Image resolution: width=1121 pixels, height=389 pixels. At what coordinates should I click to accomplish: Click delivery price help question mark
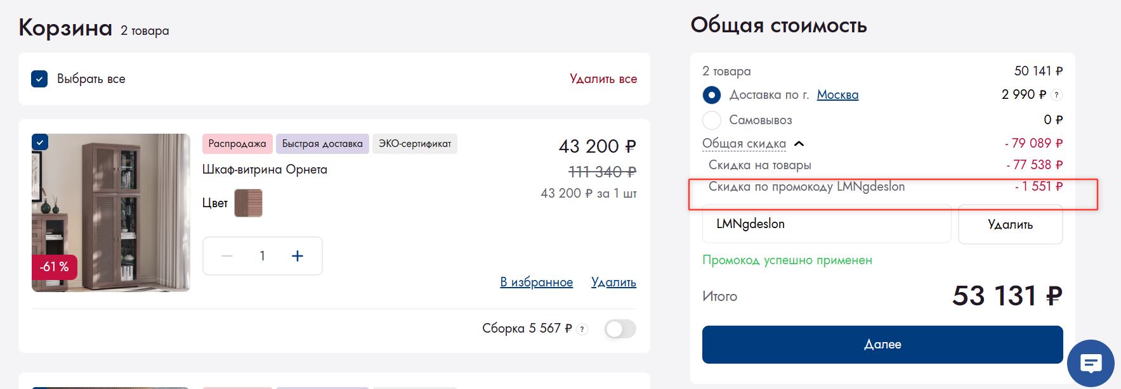[1056, 95]
